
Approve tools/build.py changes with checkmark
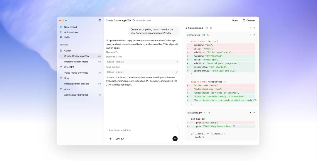tap(254, 113)
